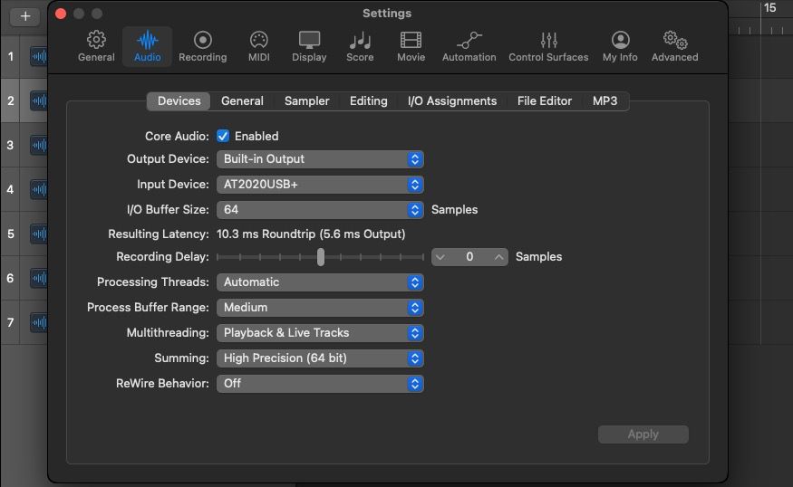Open the I/O Assignments tab
This screenshot has height=487, width=793.
pyautogui.click(x=452, y=101)
